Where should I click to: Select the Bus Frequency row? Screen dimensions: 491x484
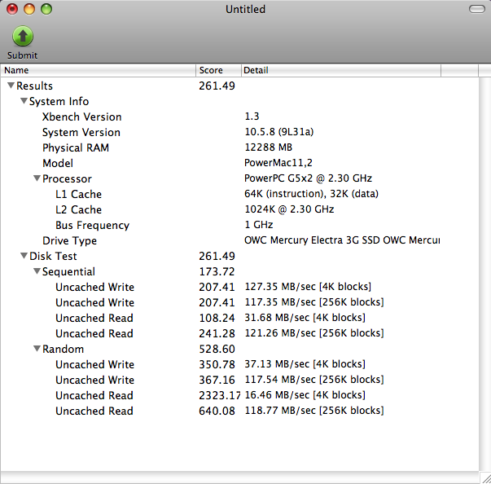[x=239, y=225]
